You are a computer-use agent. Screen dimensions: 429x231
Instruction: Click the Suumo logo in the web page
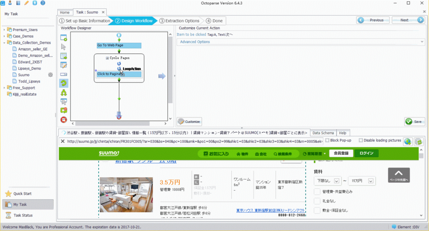(109, 153)
